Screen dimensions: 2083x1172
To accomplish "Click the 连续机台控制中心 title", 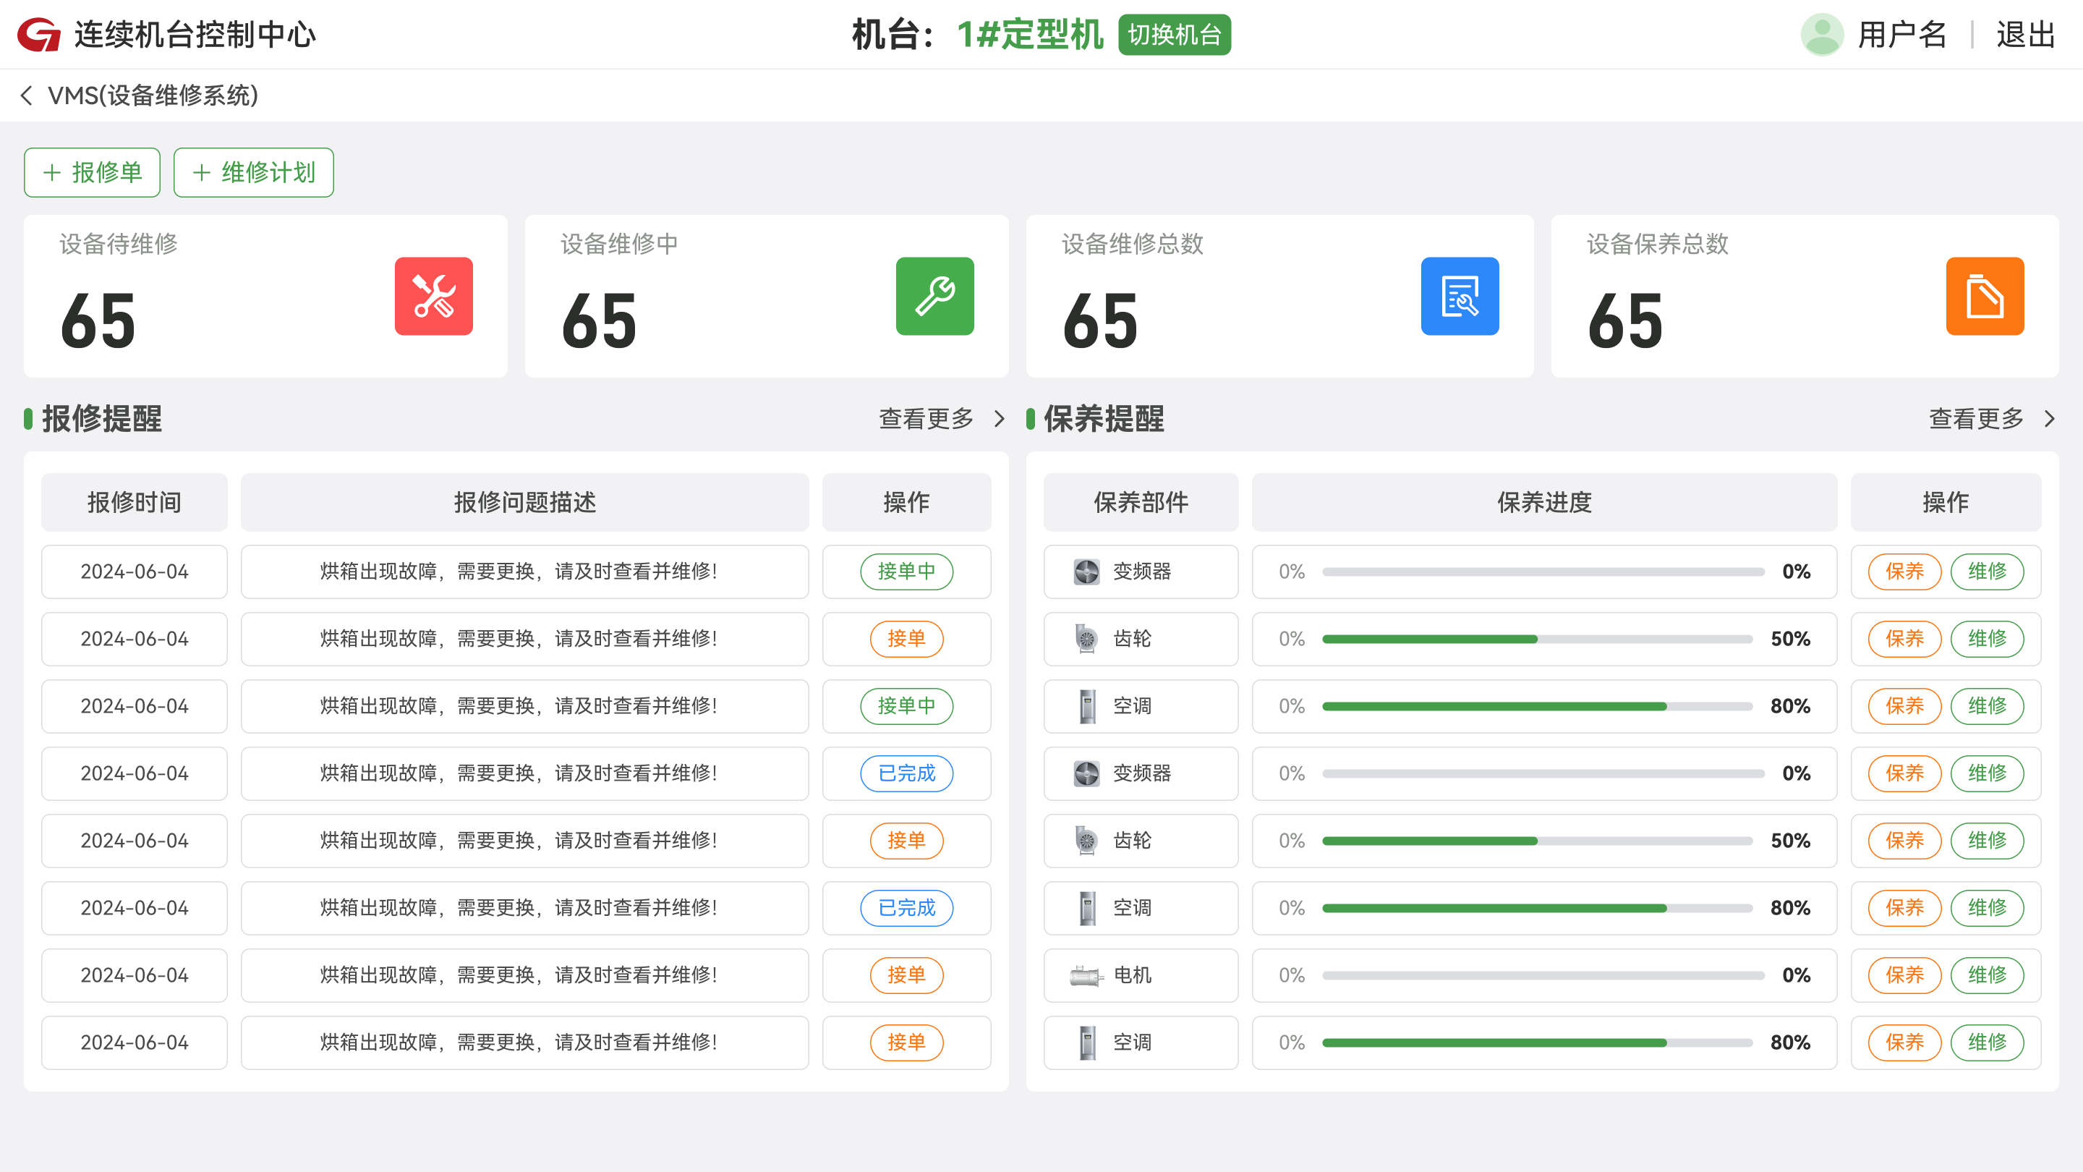I will click(x=195, y=35).
